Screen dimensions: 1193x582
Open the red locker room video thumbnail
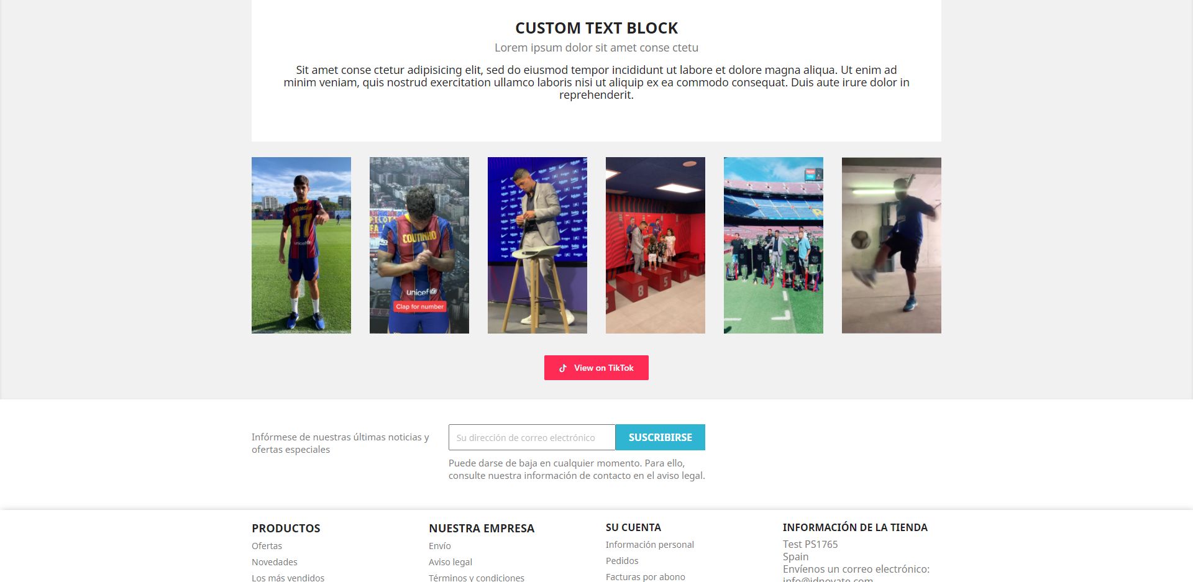(x=656, y=245)
